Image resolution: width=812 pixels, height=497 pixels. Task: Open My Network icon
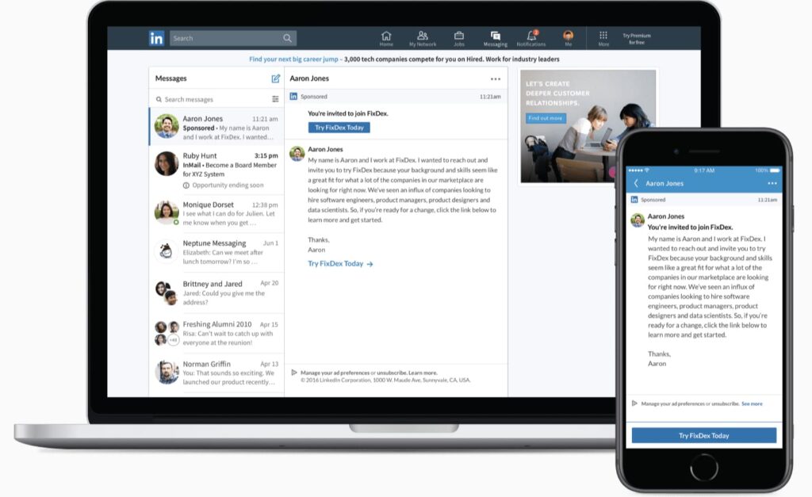[x=423, y=38]
